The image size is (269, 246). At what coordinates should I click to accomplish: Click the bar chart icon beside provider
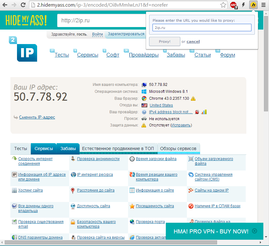(204, 112)
